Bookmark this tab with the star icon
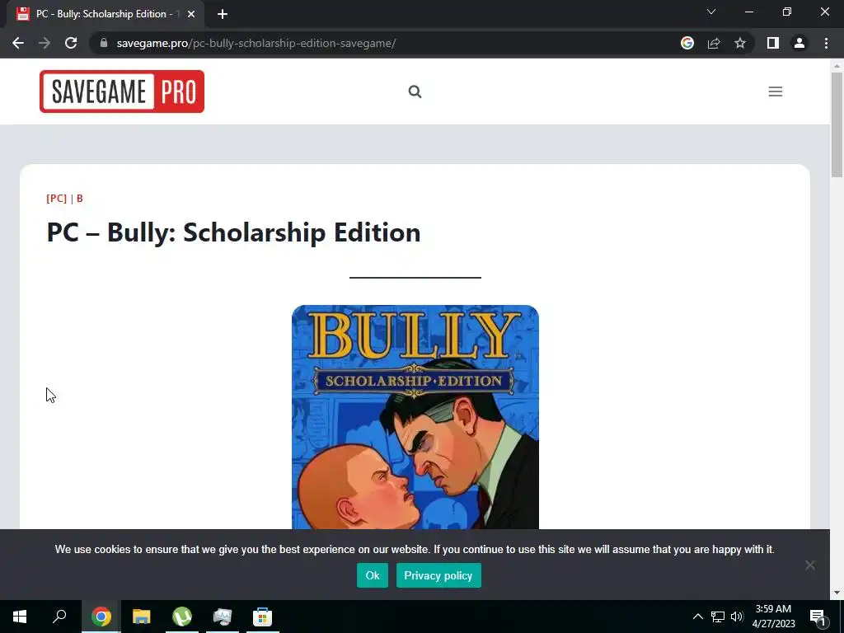The height and width of the screenshot is (633, 844). [x=740, y=43]
